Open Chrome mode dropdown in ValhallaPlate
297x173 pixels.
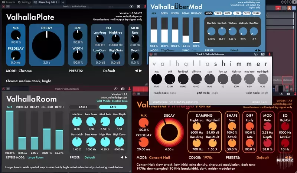pos(25,71)
